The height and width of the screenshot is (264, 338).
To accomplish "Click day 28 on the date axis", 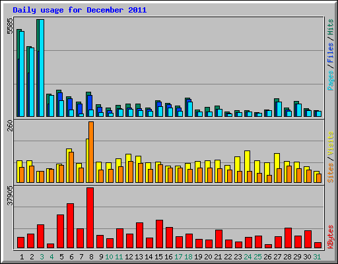I will tap(287, 257).
